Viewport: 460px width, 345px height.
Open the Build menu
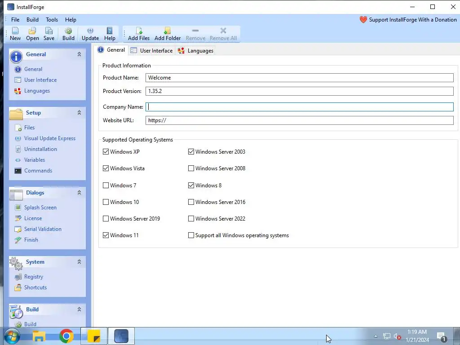coord(32,20)
